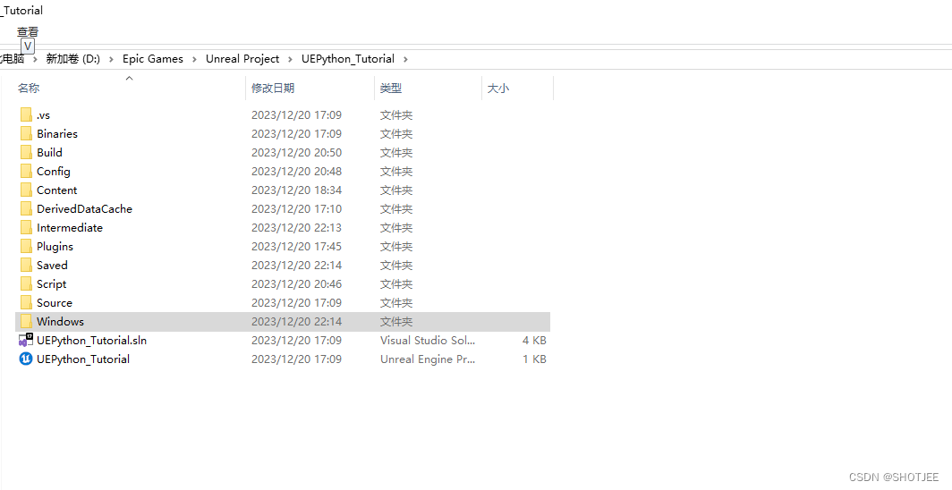952x490 pixels.
Task: Expand the chevron after 此电脑 in the path
Action: [35, 59]
